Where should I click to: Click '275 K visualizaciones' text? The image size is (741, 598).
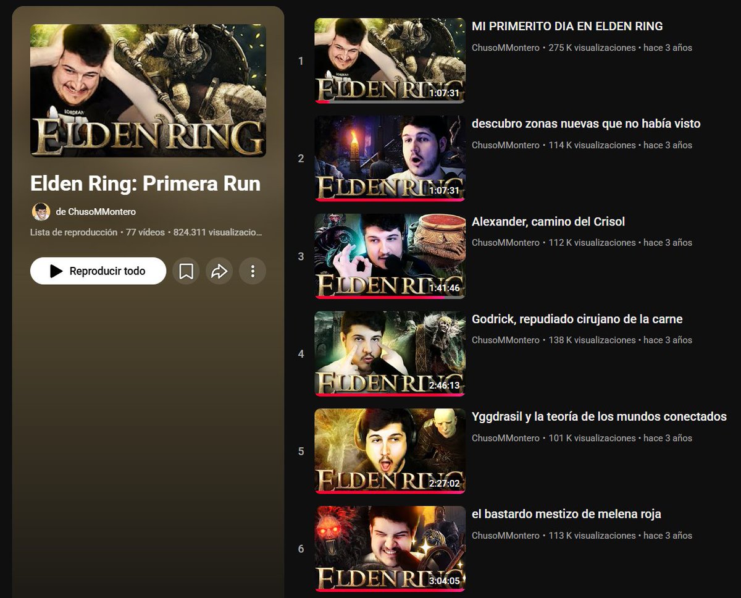(592, 48)
